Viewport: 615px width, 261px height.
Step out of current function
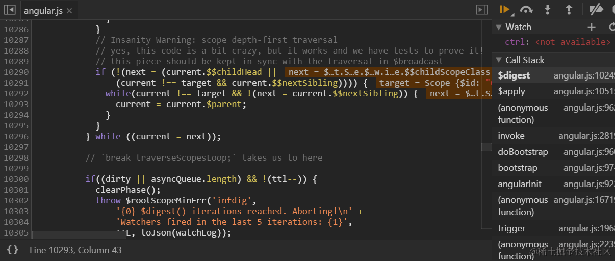tap(569, 9)
